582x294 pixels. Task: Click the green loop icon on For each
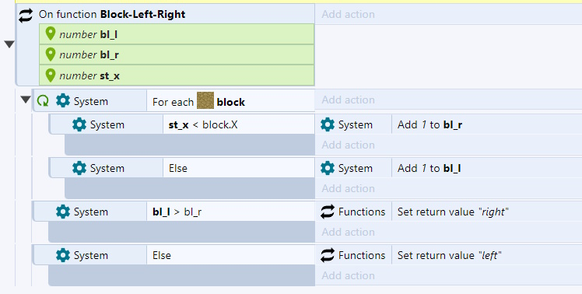(43, 100)
